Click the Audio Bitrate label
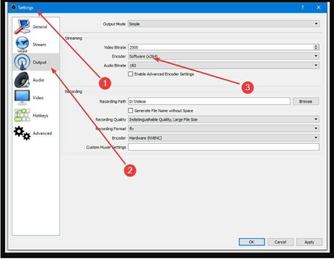Screen dimensions: 334x259 pos(115,65)
